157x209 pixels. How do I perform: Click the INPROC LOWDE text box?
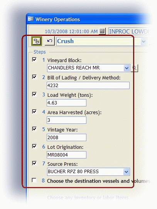click(129, 32)
